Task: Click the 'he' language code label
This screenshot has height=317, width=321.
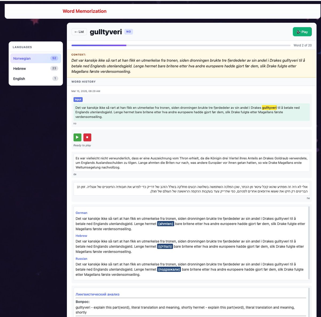Action: [308, 198]
